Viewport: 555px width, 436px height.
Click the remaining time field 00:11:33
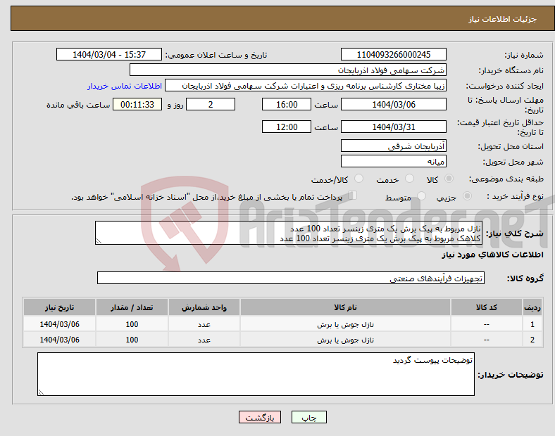[x=137, y=104]
